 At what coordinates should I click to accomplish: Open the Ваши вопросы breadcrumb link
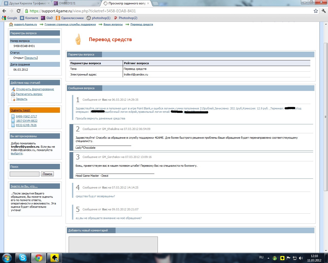click(x=113, y=24)
